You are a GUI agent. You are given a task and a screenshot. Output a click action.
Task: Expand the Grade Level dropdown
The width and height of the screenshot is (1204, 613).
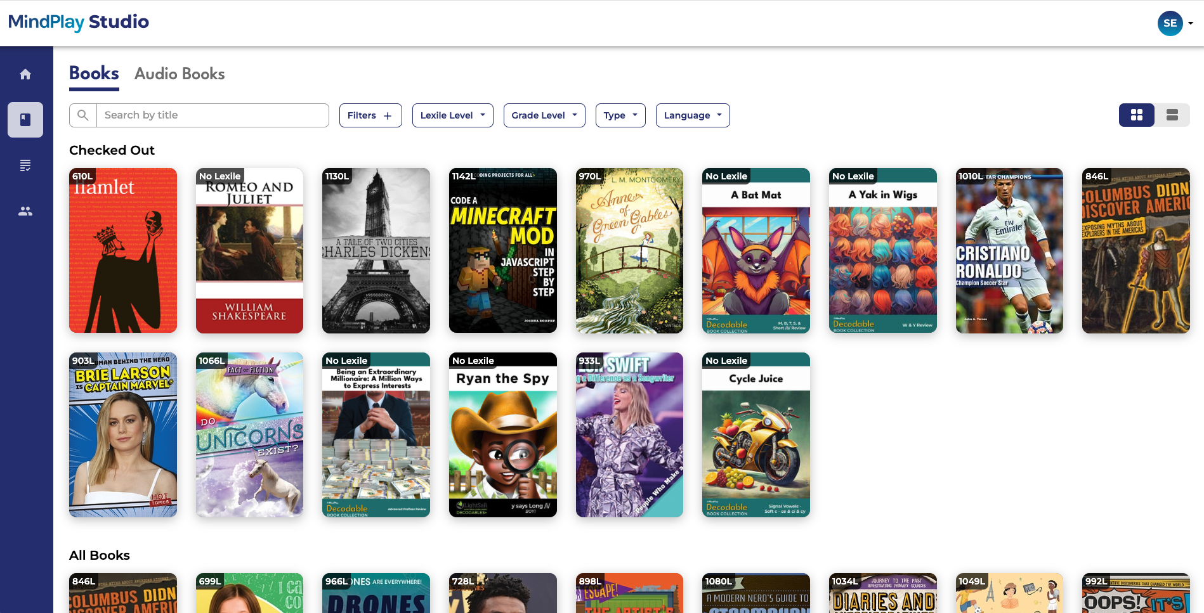click(544, 115)
